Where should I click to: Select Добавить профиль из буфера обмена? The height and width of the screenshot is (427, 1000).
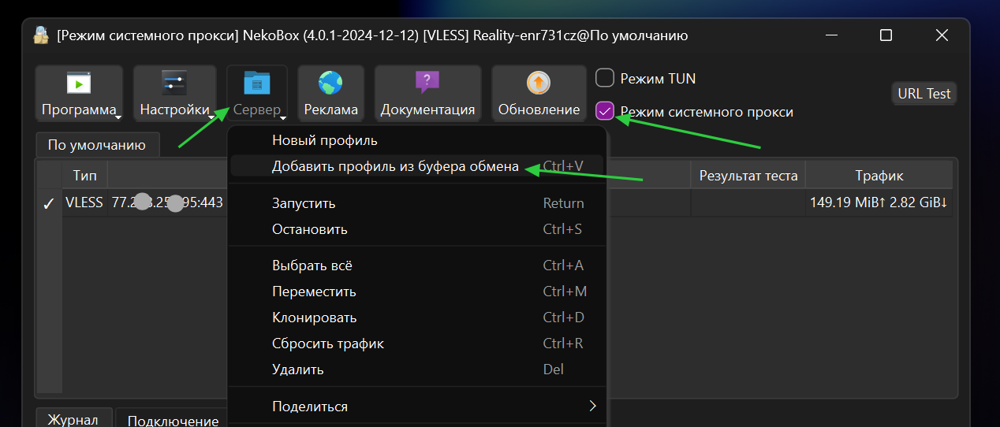(417, 166)
